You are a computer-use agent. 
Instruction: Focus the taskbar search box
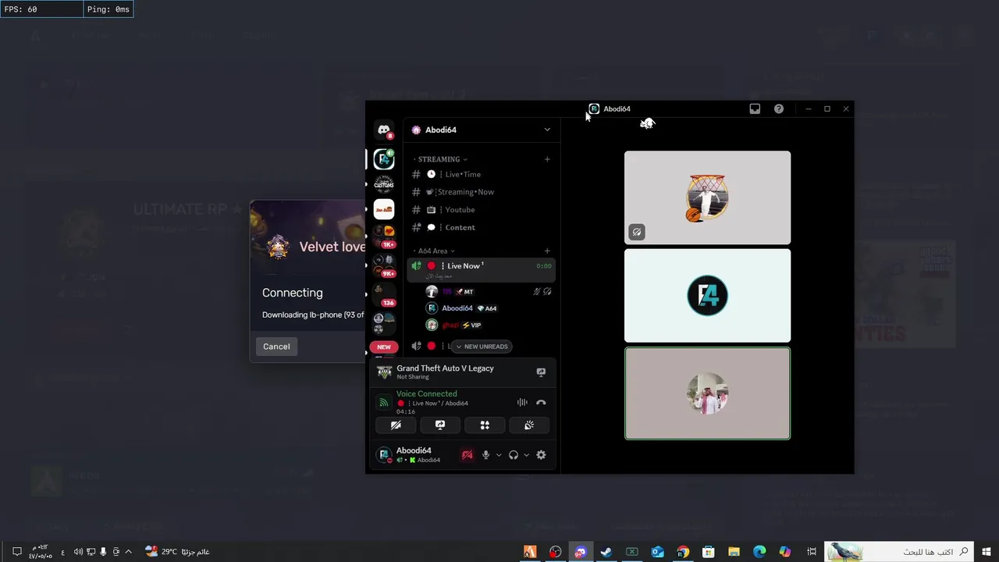click(x=900, y=552)
